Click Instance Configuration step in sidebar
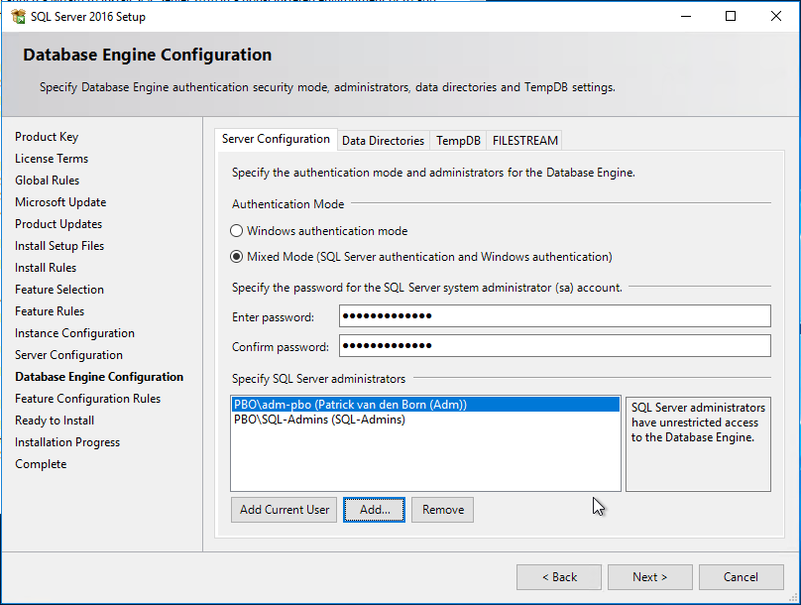This screenshot has height=605, width=801. (x=74, y=333)
